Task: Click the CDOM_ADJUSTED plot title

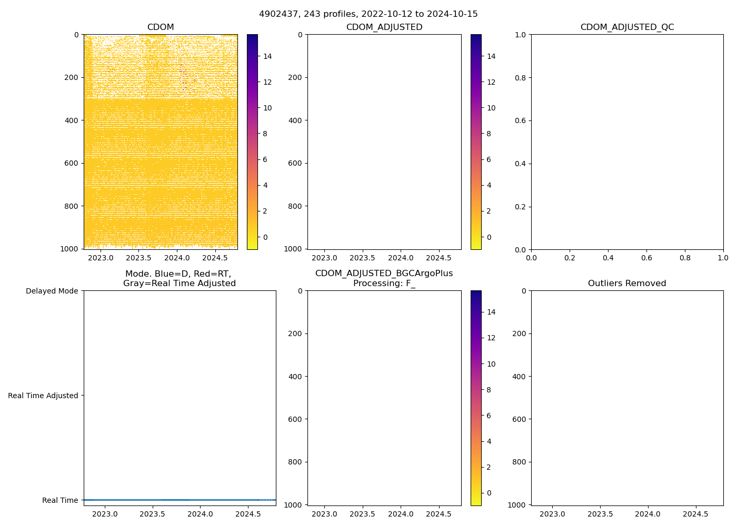Action: point(384,27)
